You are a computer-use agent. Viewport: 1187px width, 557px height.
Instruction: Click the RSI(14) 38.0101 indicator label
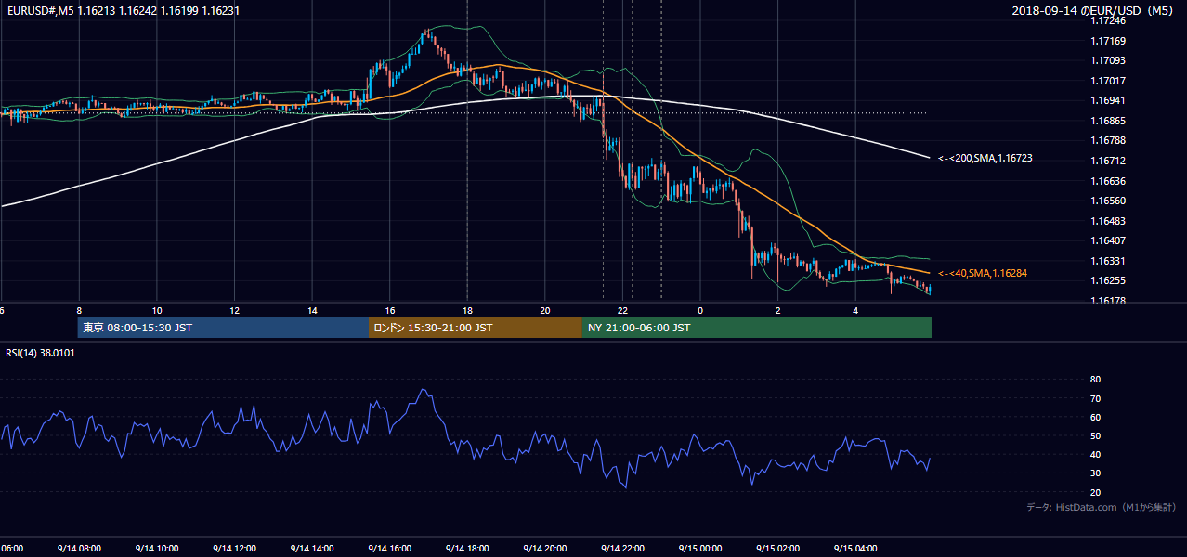tap(40, 353)
